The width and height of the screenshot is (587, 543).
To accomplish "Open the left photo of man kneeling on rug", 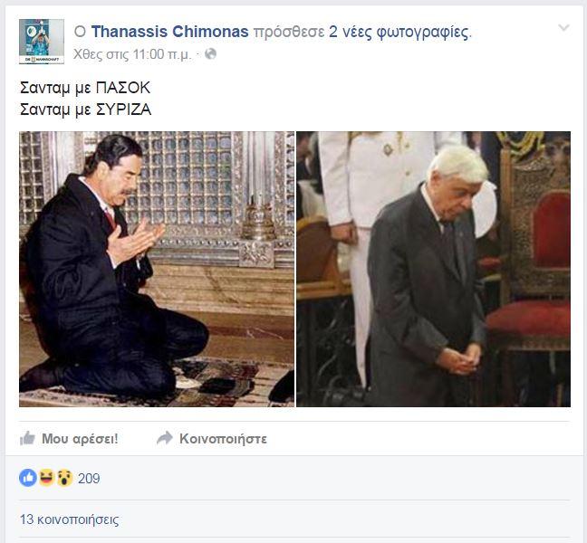I will (157, 269).
